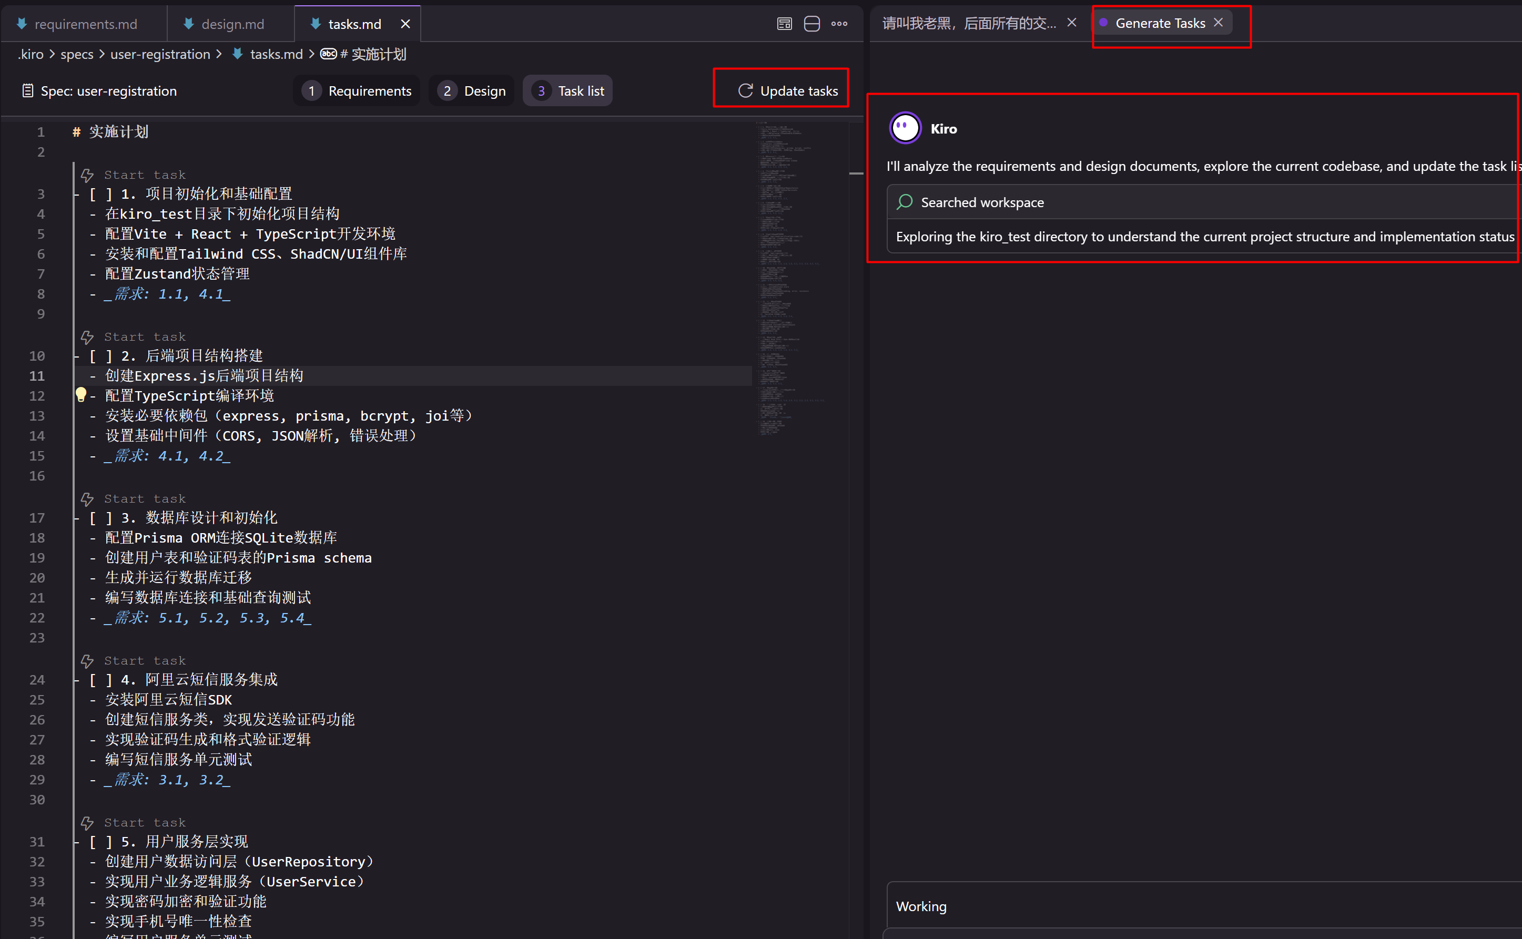Screen dimensions: 1522x939
Task: Click the split editor layout icon
Action: tap(812, 24)
